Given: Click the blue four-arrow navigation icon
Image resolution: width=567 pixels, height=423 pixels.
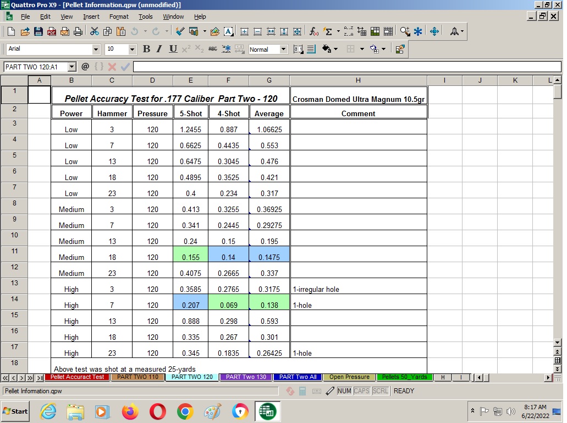Looking at the screenshot, I should pos(434,31).
